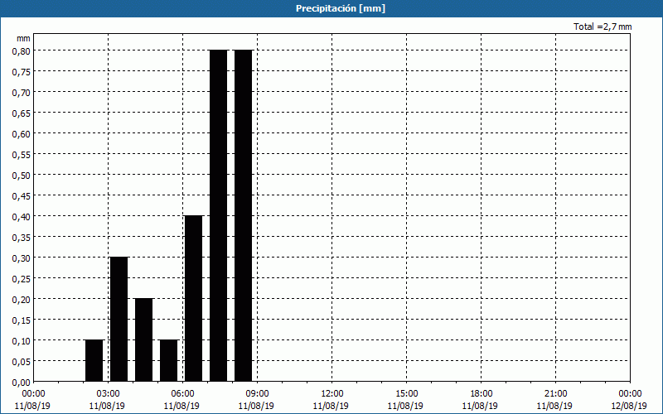Click the mm unit label above y-axis
The width and height of the screenshot is (663, 414).
pos(23,38)
